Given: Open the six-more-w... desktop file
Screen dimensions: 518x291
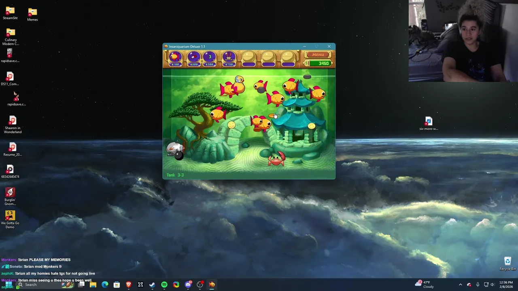Looking at the screenshot, I should point(429,124).
